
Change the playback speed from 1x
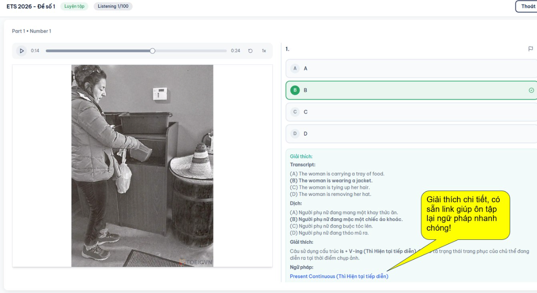click(x=264, y=51)
